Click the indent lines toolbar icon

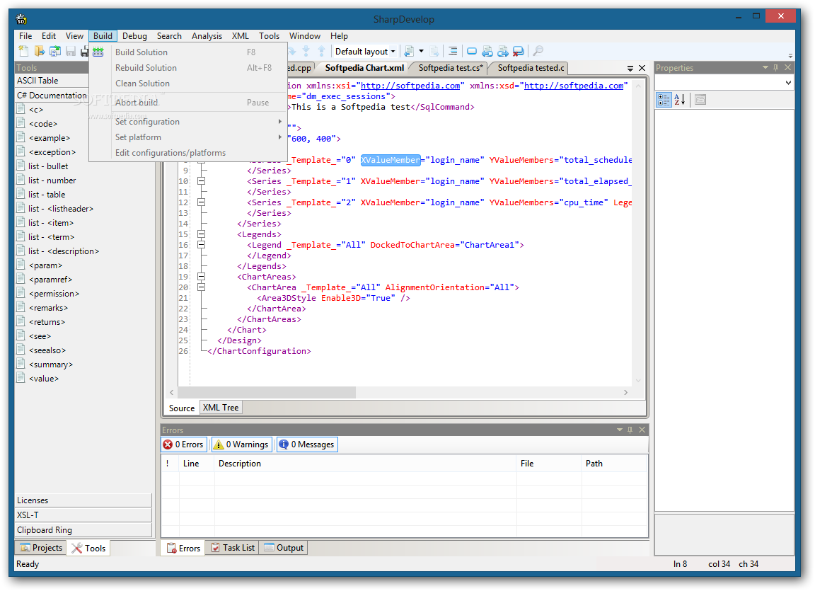tap(453, 51)
